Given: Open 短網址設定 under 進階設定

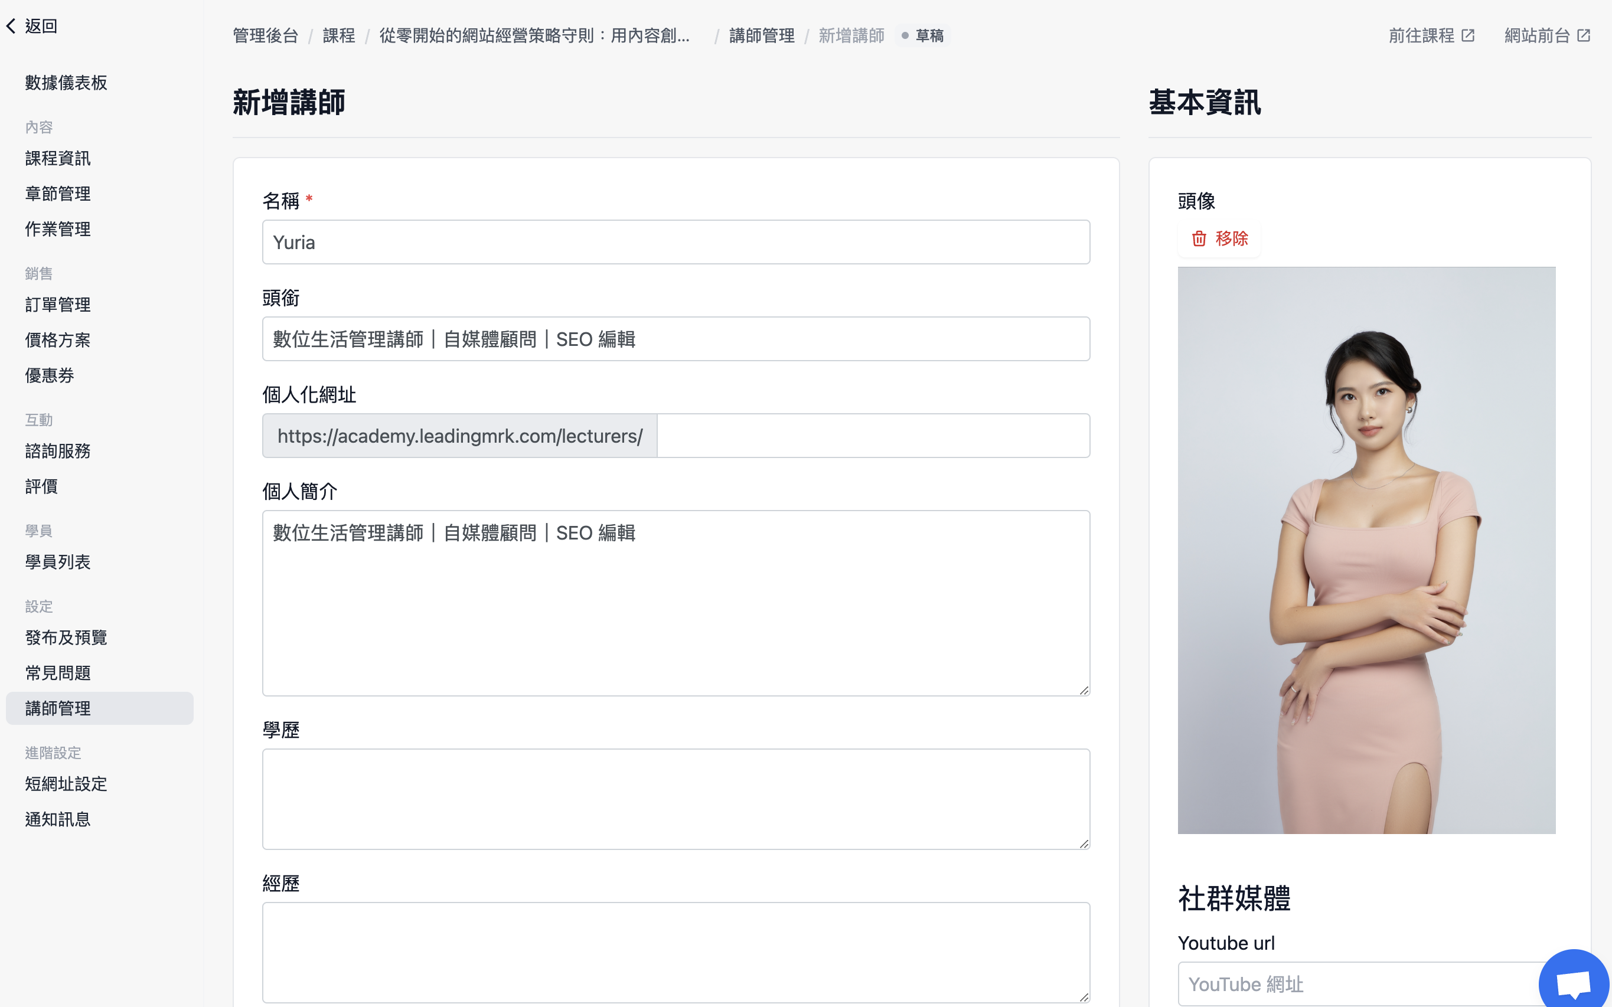Looking at the screenshot, I should tap(66, 784).
